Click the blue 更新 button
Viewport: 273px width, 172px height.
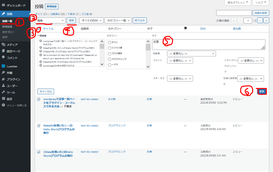262,91
